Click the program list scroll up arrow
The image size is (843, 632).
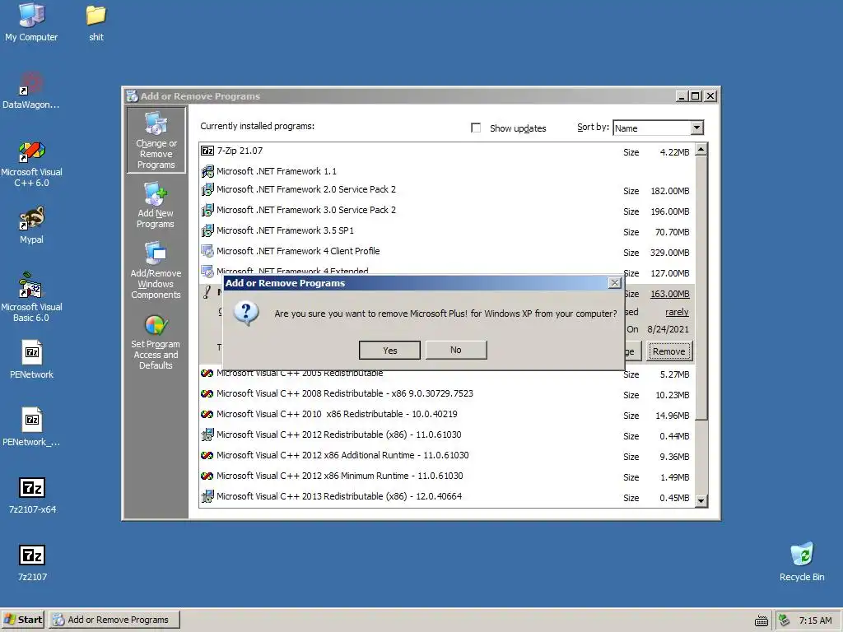coord(701,150)
